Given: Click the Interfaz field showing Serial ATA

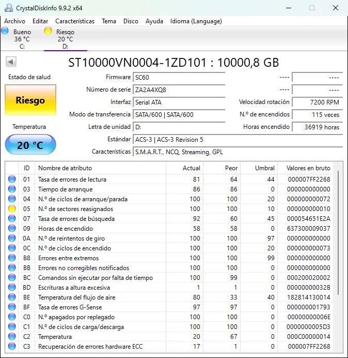Looking at the screenshot, I should point(179,102).
